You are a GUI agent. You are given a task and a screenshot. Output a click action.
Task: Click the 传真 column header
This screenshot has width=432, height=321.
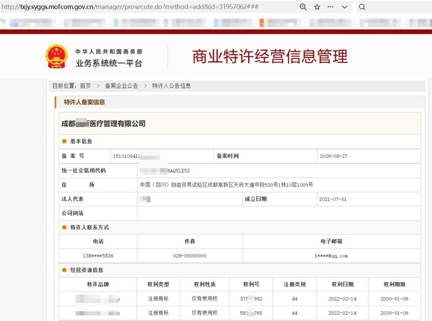tap(189, 241)
